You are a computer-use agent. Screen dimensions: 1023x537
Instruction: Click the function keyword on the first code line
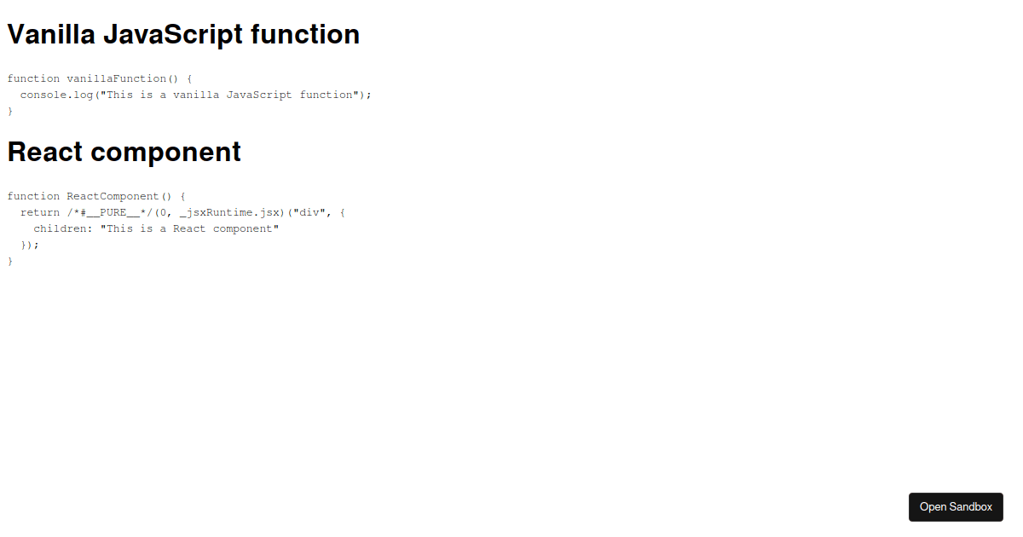32,78
